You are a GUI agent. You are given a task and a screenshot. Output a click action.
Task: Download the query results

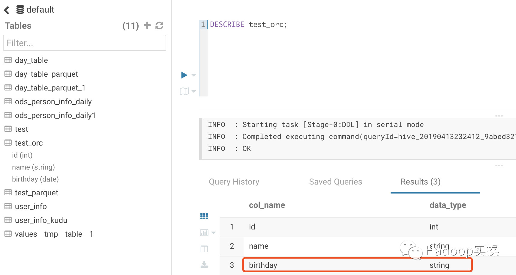tap(204, 265)
